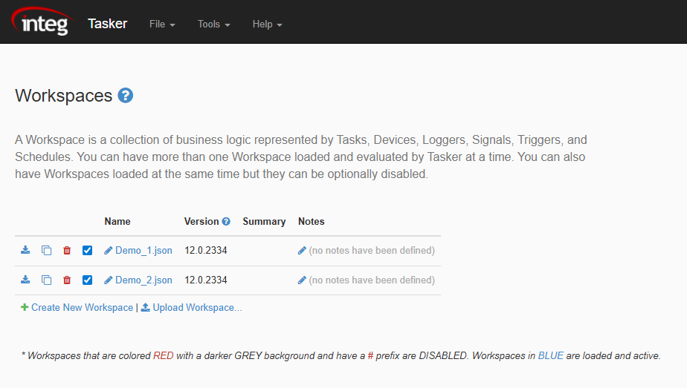
Task: Open the Demo_2.json workspace link
Action: (143, 280)
